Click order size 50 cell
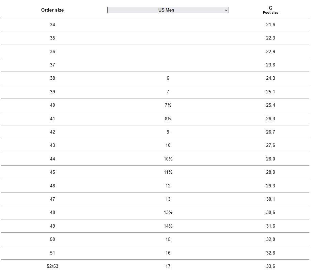The height and width of the screenshot is (277, 311). coord(52,239)
